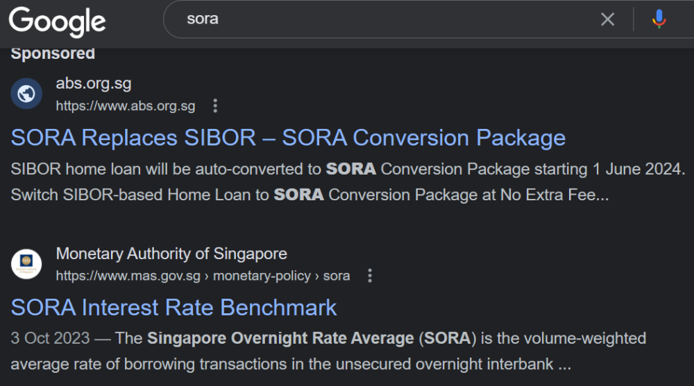Clear the search box with the X icon

tap(607, 19)
